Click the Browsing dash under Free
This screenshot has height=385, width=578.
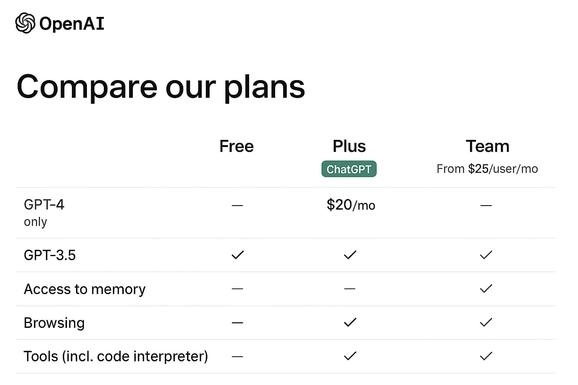237,323
